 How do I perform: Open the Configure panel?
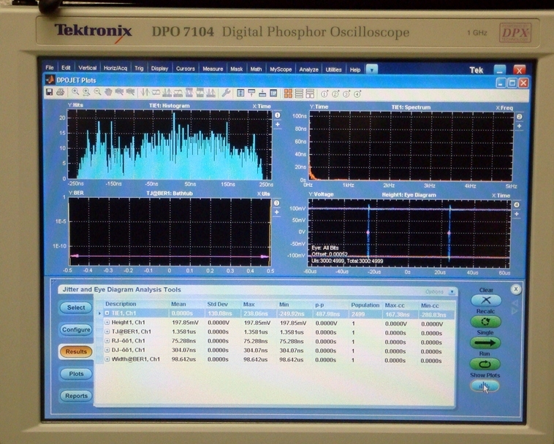tap(76, 329)
